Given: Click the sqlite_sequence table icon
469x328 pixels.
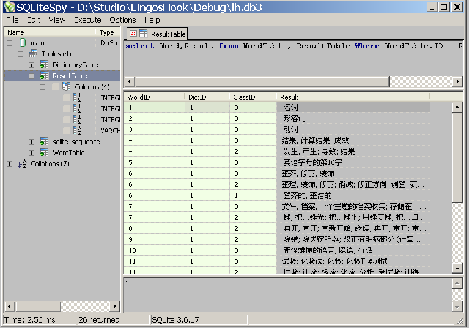Looking at the screenshot, I should click(44, 142).
